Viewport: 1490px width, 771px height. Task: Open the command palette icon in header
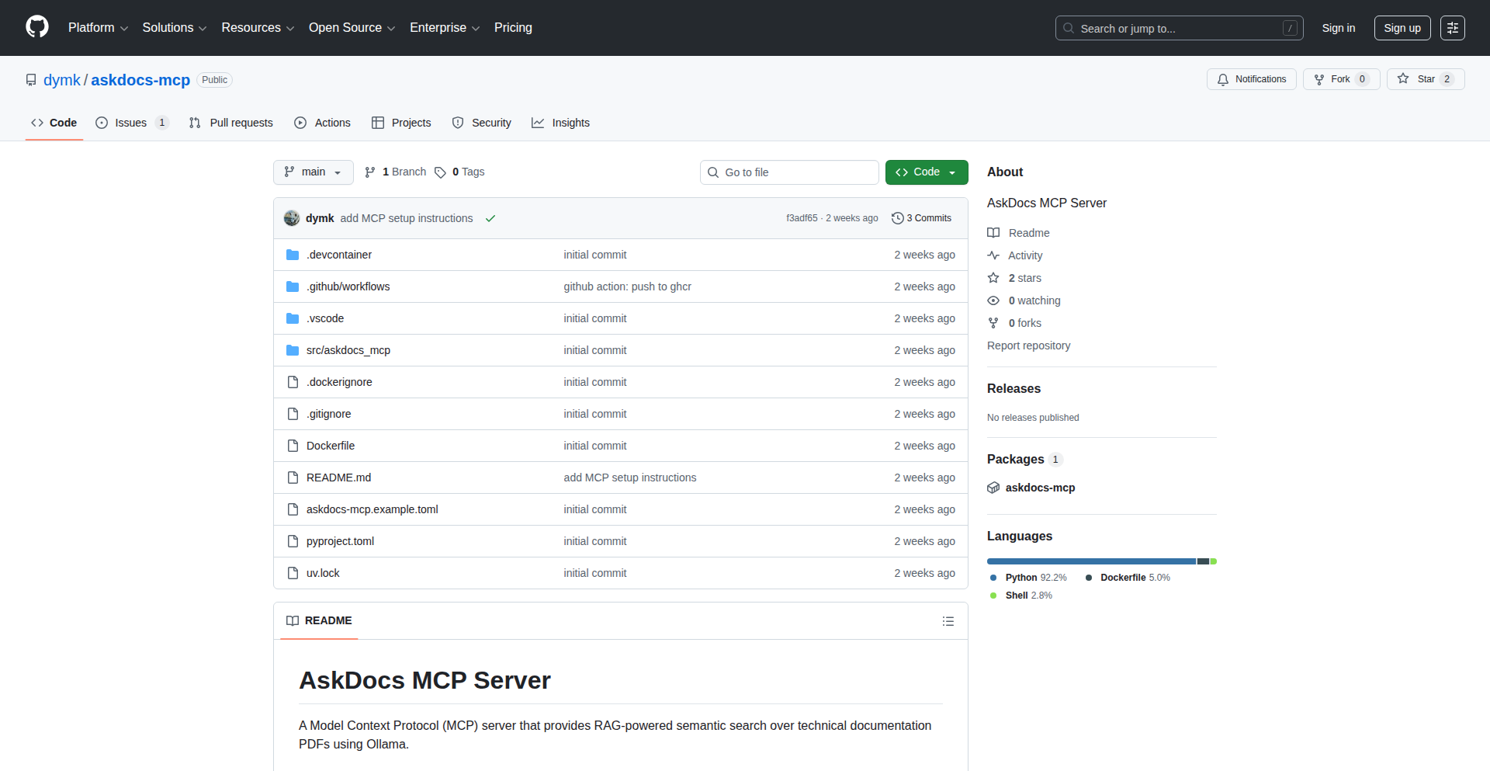click(x=1452, y=28)
